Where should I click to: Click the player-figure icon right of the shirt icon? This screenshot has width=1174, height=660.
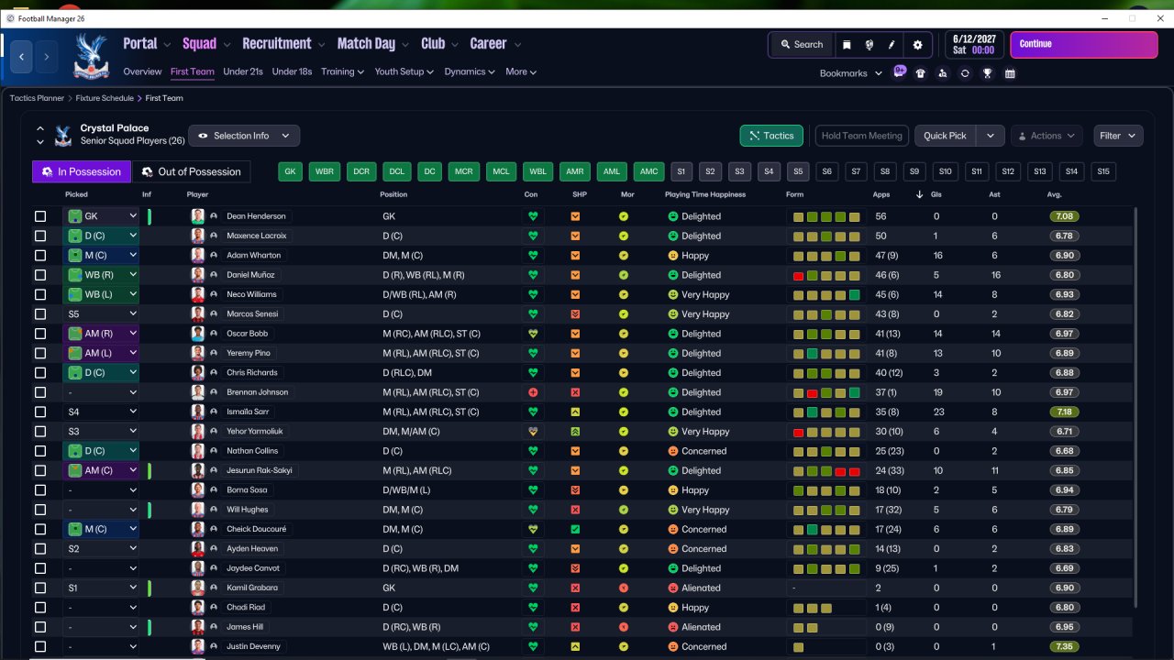943,73
